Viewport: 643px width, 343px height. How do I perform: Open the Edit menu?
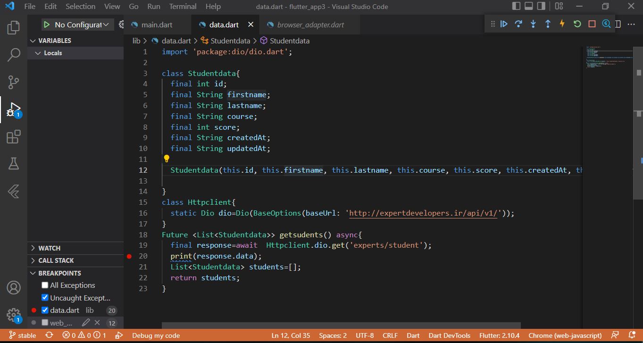coord(50,7)
